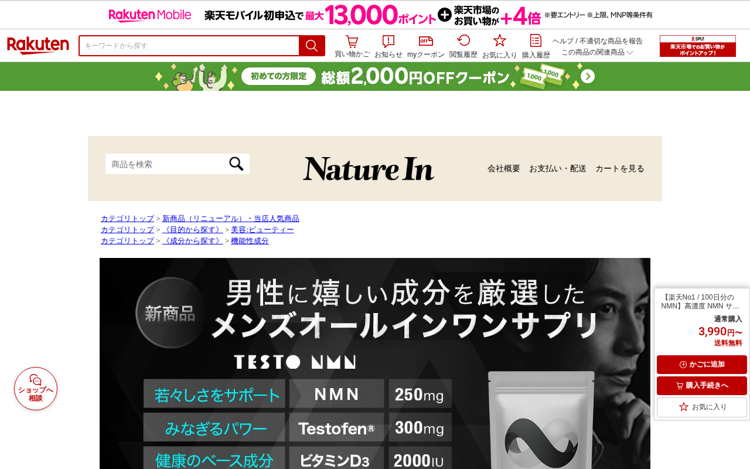Viewport: 750px width, 469px height.
Task: Click the SPU point-up banner
Action: pos(698,46)
